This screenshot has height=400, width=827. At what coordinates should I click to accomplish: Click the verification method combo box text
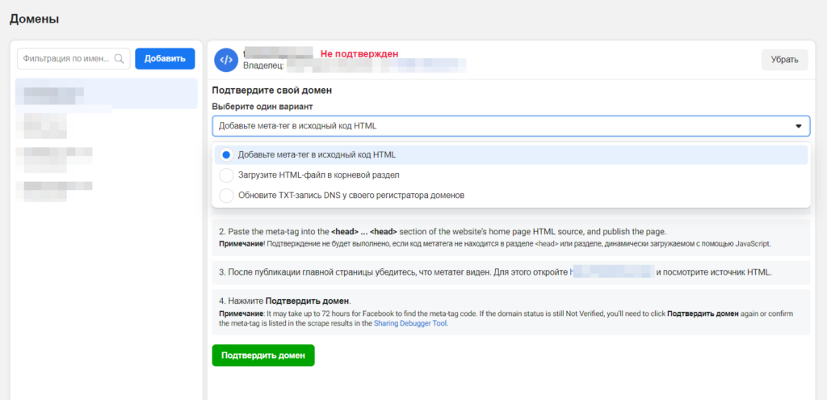click(x=298, y=126)
